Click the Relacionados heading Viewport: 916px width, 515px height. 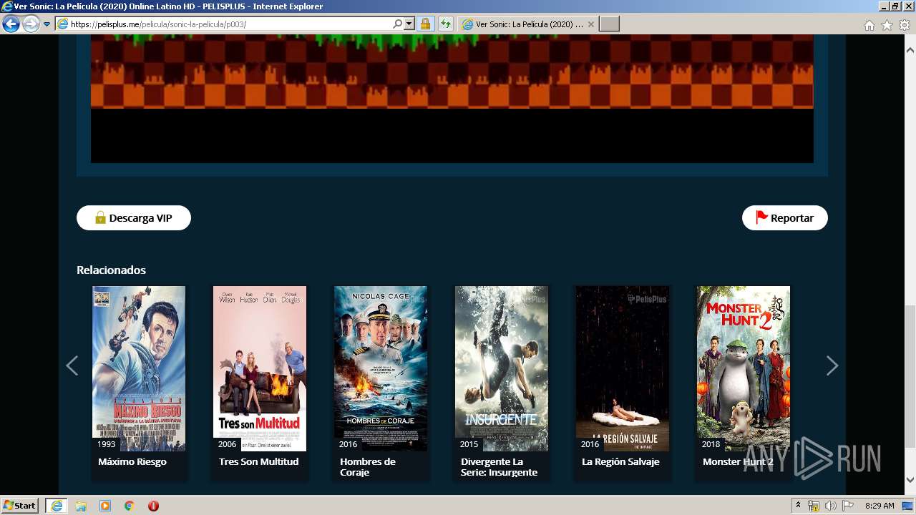[x=111, y=270]
